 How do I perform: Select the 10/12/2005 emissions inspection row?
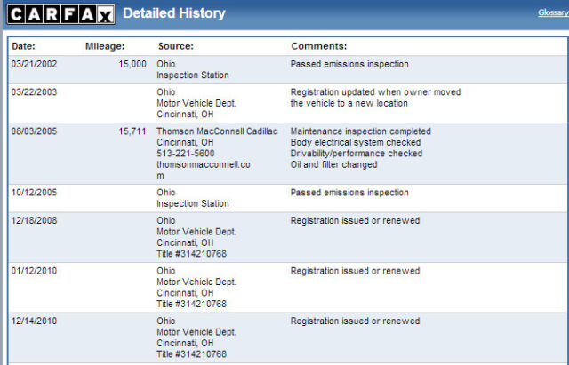click(x=288, y=198)
